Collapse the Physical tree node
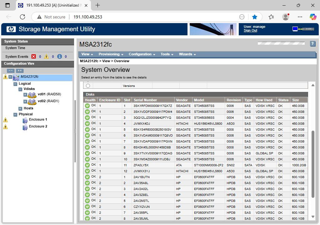 pyautogui.click(x=15, y=115)
